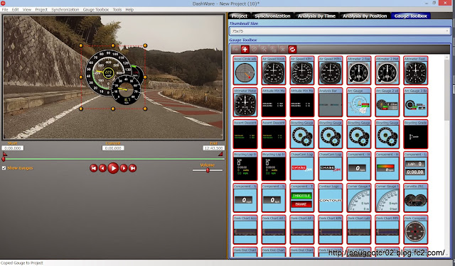Click the Volume slider handle

[x=208, y=170]
